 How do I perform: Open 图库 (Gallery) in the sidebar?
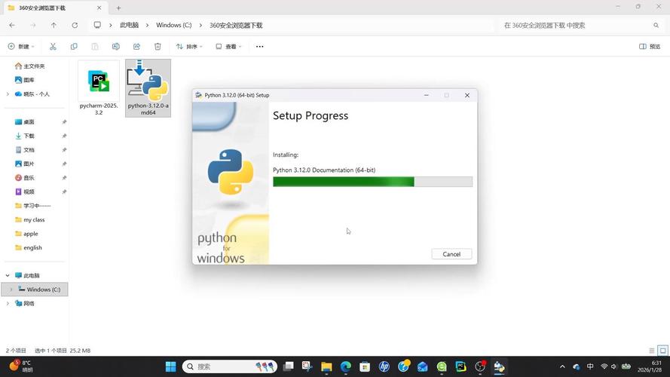coord(24,80)
